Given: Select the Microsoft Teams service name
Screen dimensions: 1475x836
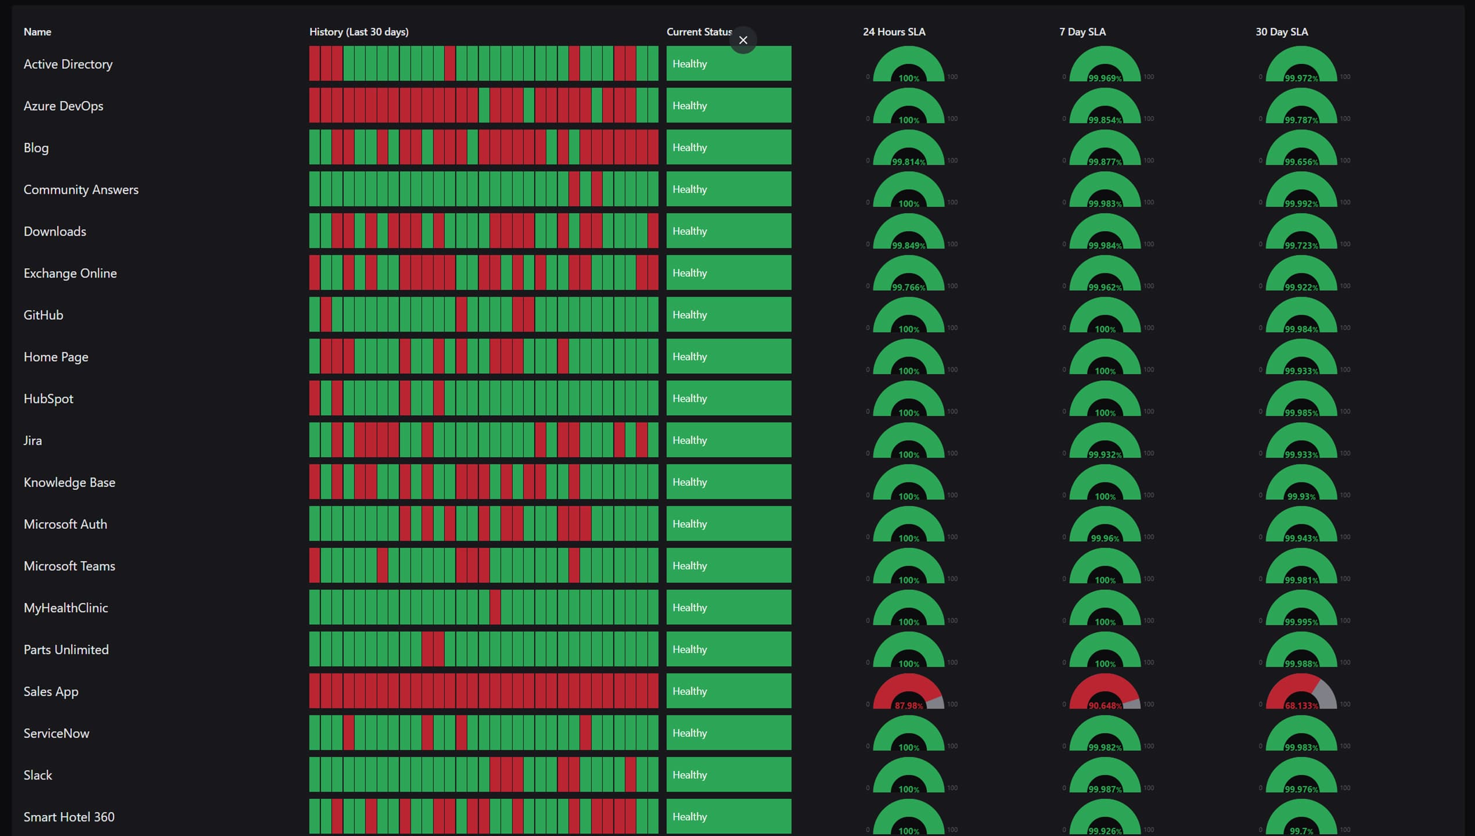Looking at the screenshot, I should (69, 565).
